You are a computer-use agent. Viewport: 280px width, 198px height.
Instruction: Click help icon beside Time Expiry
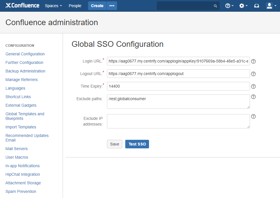click(253, 86)
